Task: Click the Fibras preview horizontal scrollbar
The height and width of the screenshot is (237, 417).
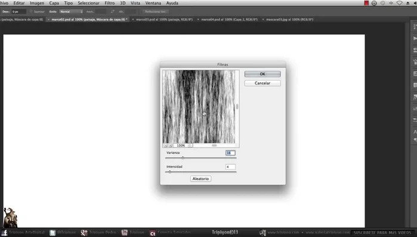Action: click(x=214, y=146)
